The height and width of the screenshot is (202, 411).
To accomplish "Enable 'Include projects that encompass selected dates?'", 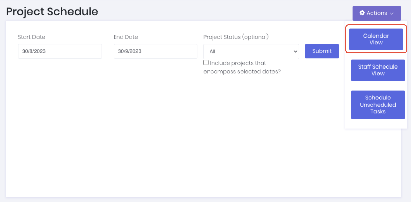I will 206,62.
